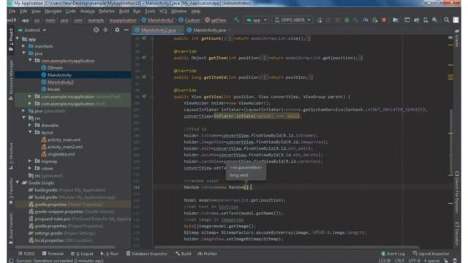Click the editor inspections eye icon

(450, 37)
